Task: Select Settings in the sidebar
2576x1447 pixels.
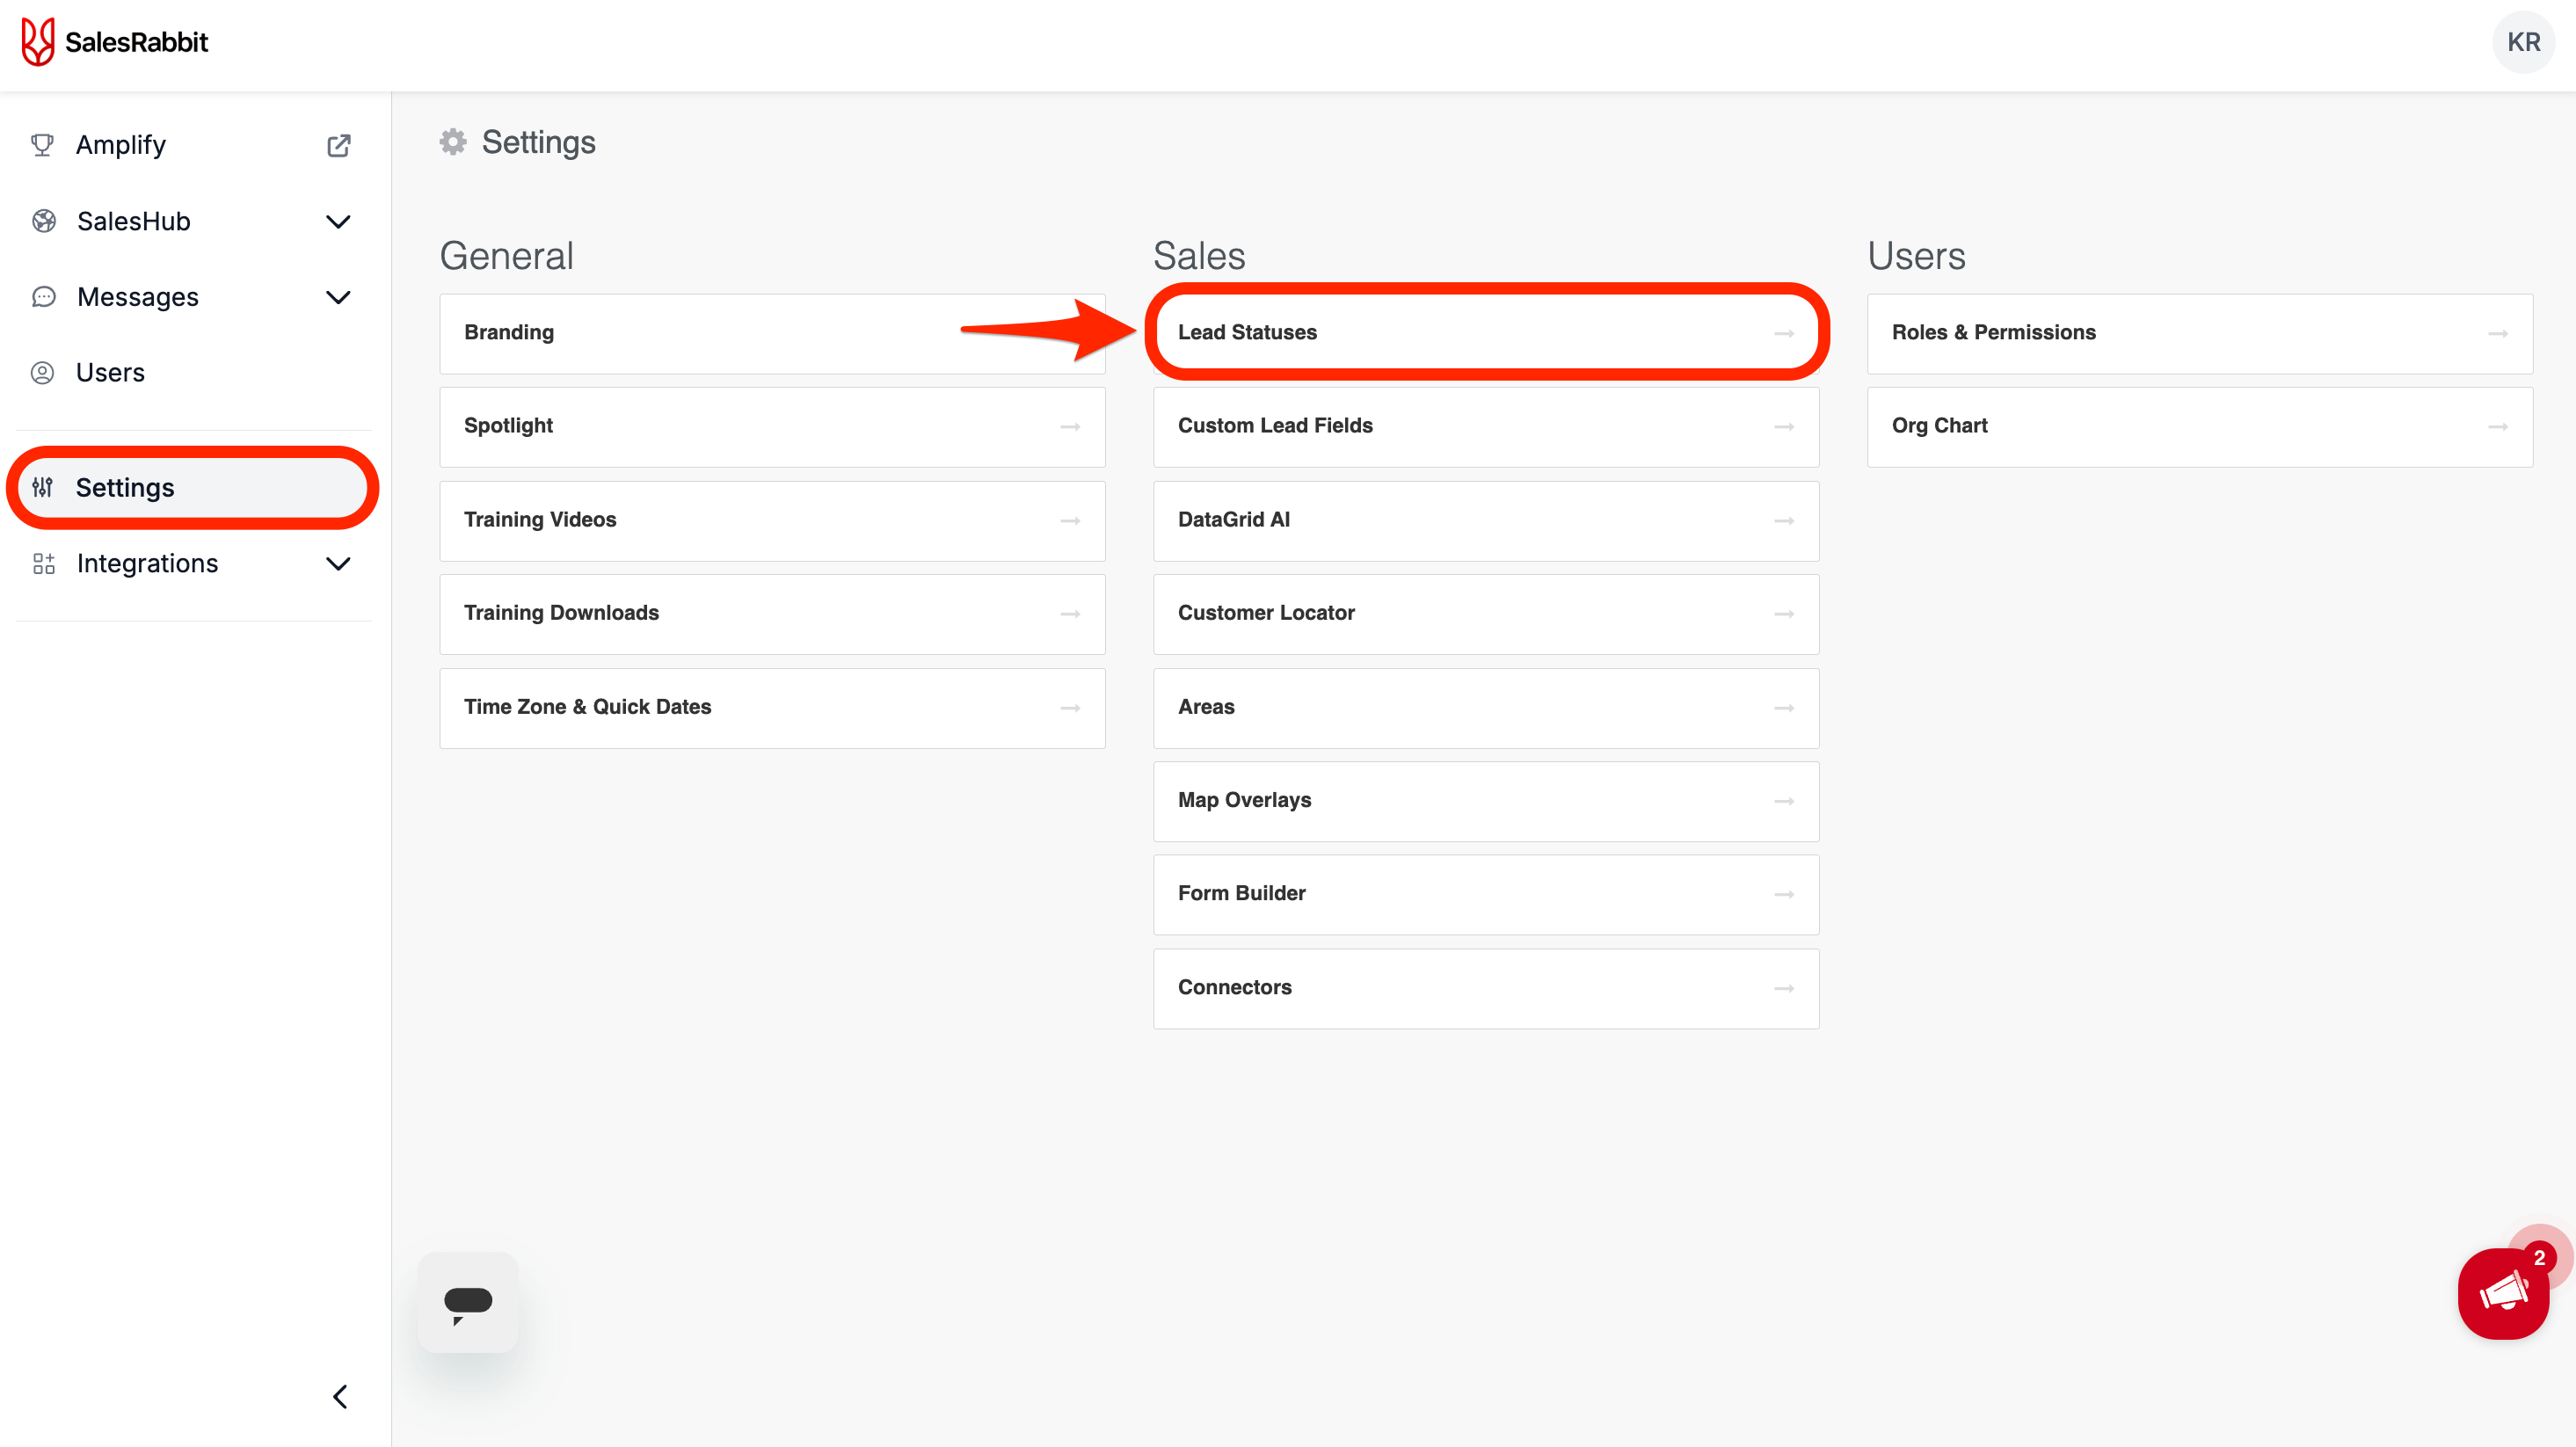Action: click(125, 488)
